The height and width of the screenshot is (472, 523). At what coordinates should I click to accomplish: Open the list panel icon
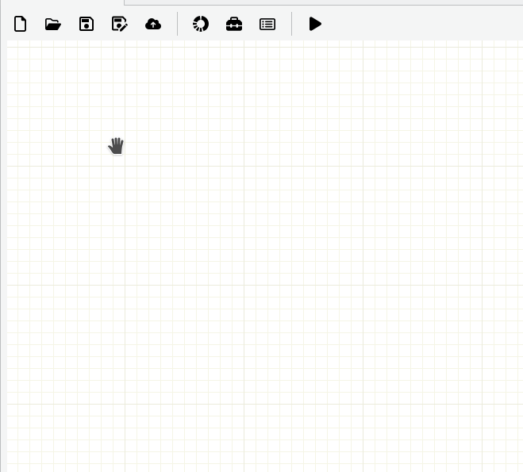coord(267,24)
